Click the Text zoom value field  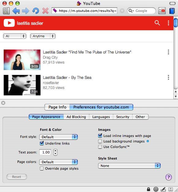[45, 152]
